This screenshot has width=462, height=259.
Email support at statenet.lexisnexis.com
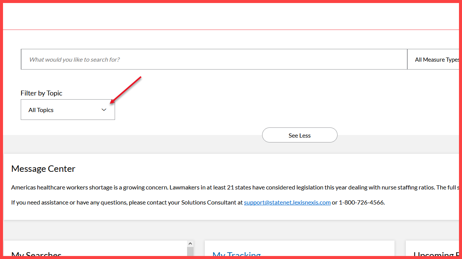287,202
